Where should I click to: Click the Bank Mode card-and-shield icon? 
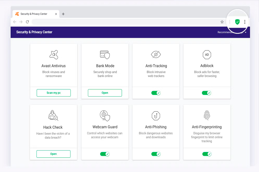(x=105, y=54)
